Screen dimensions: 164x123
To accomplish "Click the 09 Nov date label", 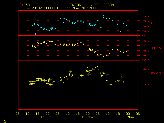I will (x=47, y=117).
